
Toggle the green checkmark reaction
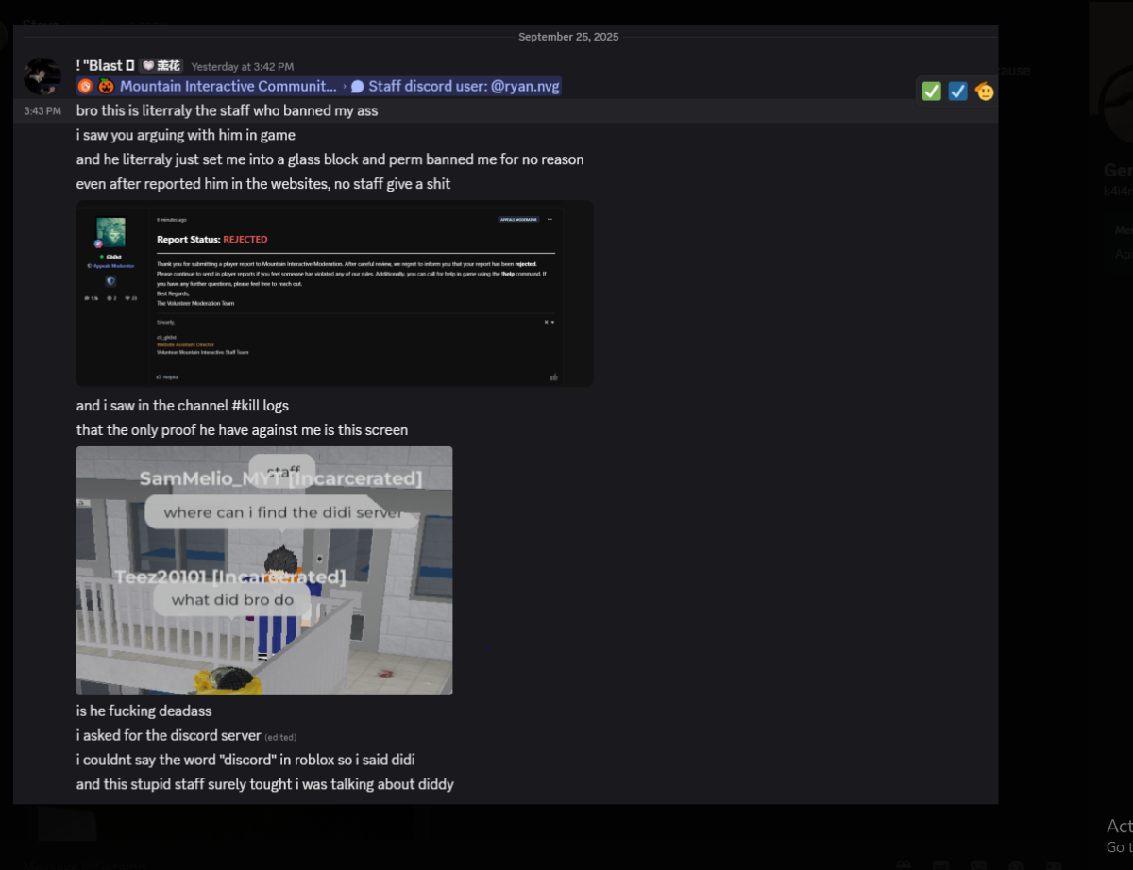[932, 92]
